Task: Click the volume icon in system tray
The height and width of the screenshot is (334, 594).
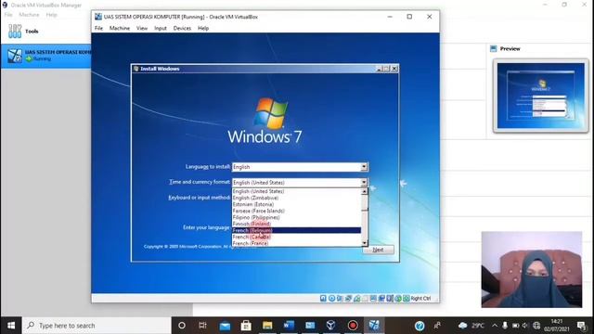Action: (525, 326)
